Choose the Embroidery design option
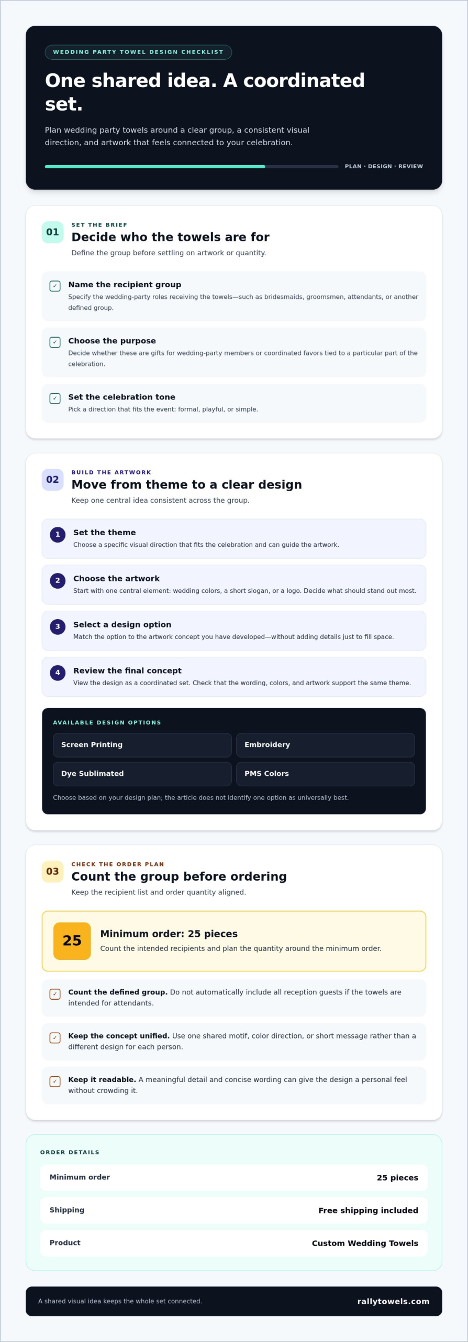The height and width of the screenshot is (1342, 468). tap(326, 745)
